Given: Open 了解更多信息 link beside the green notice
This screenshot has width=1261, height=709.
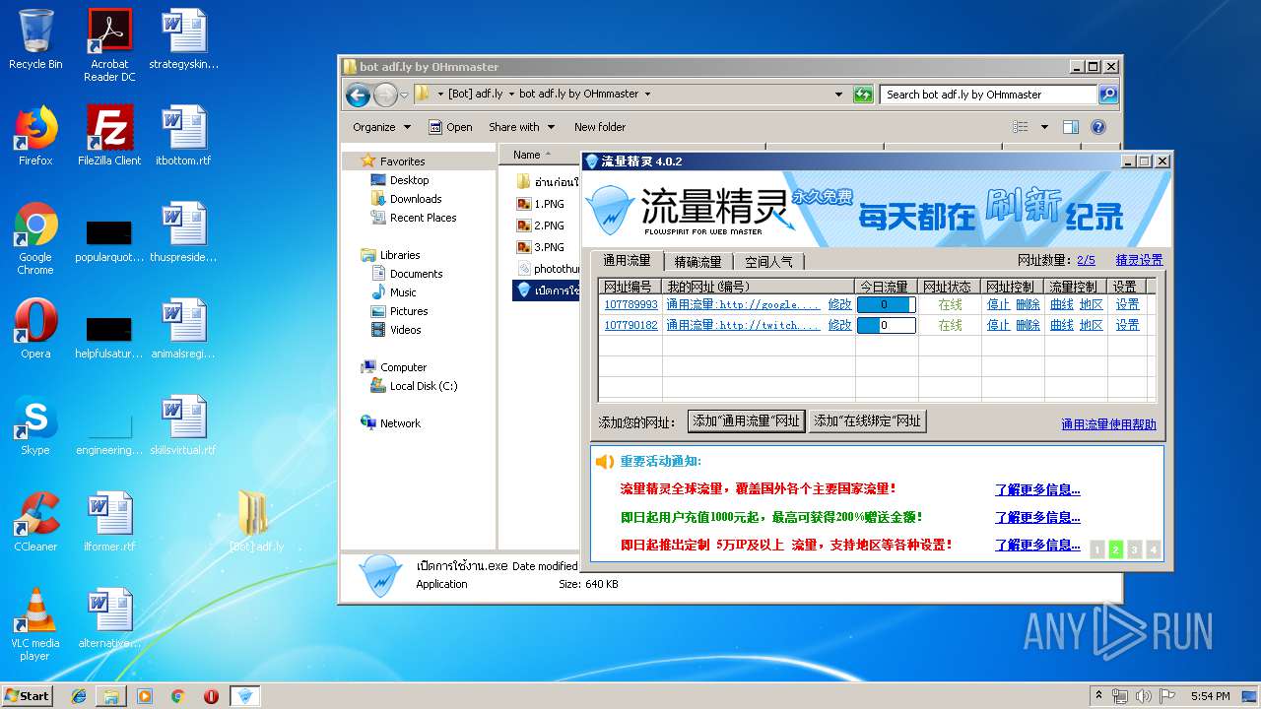Looking at the screenshot, I should [x=1037, y=517].
